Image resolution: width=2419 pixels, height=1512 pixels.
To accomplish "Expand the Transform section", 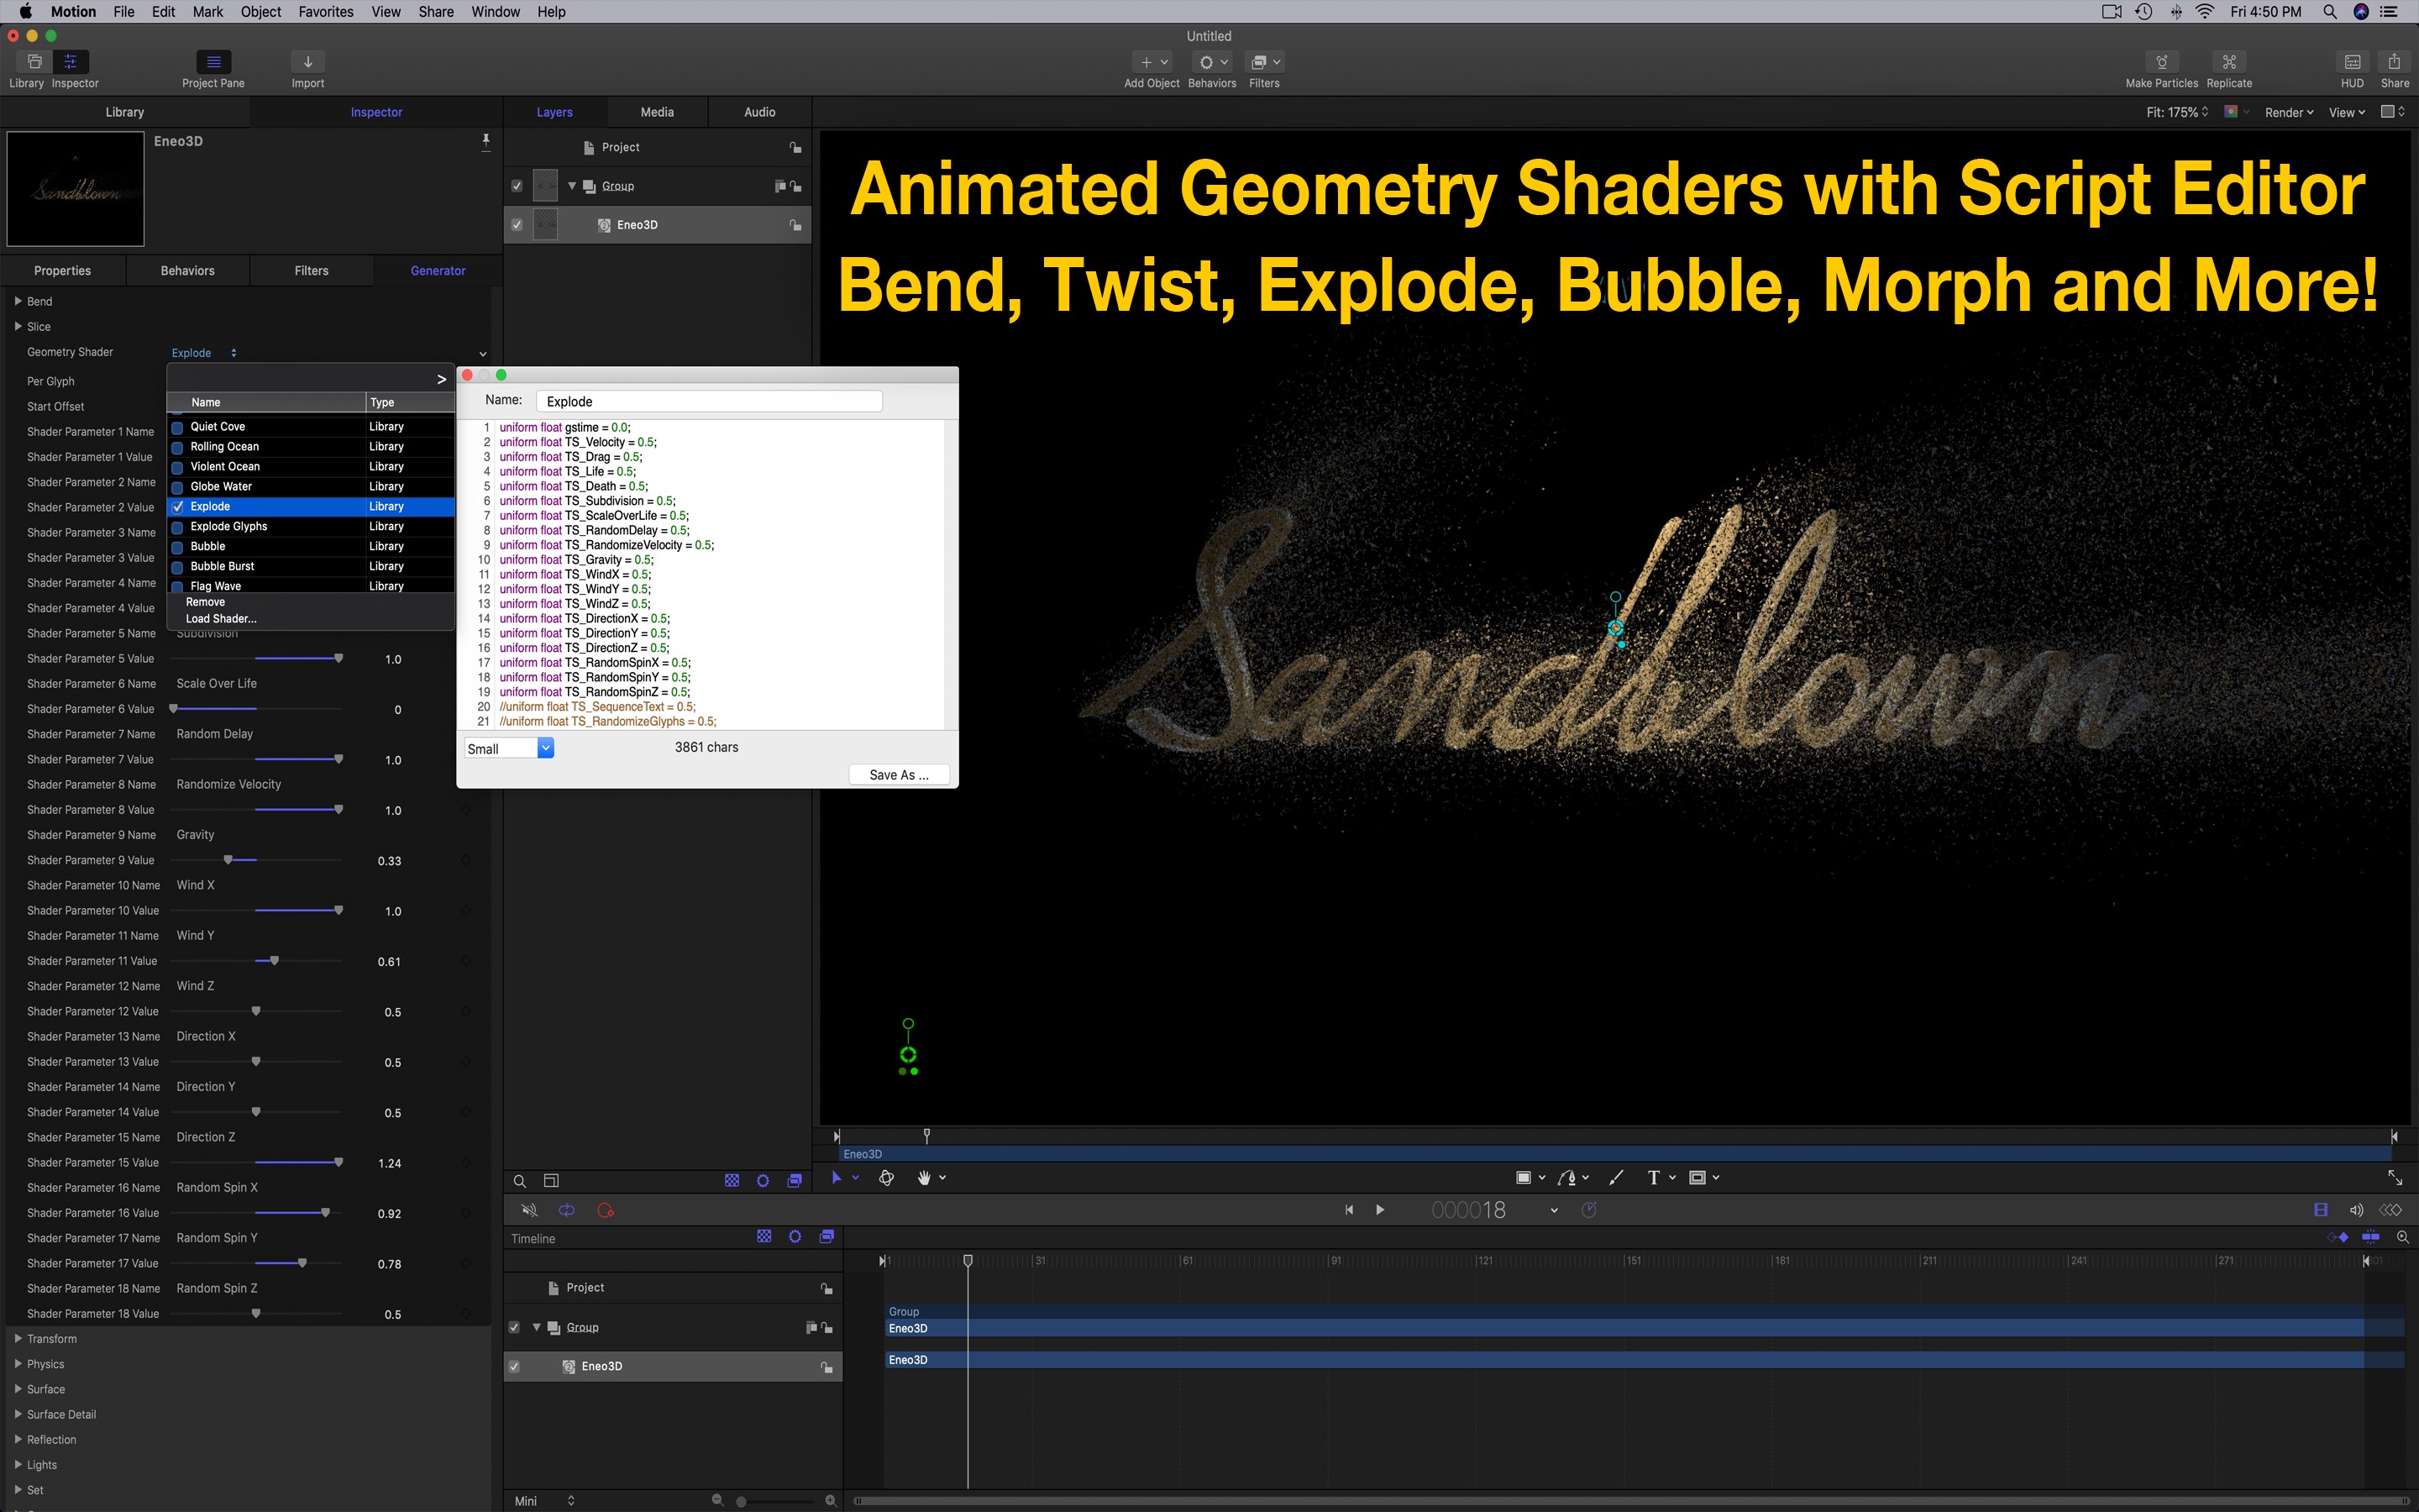I will pyautogui.click(x=18, y=1338).
